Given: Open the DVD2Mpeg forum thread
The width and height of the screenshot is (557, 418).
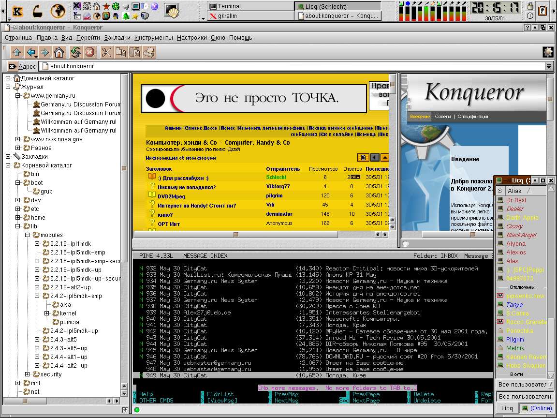Looking at the screenshot, I should pos(171,196).
